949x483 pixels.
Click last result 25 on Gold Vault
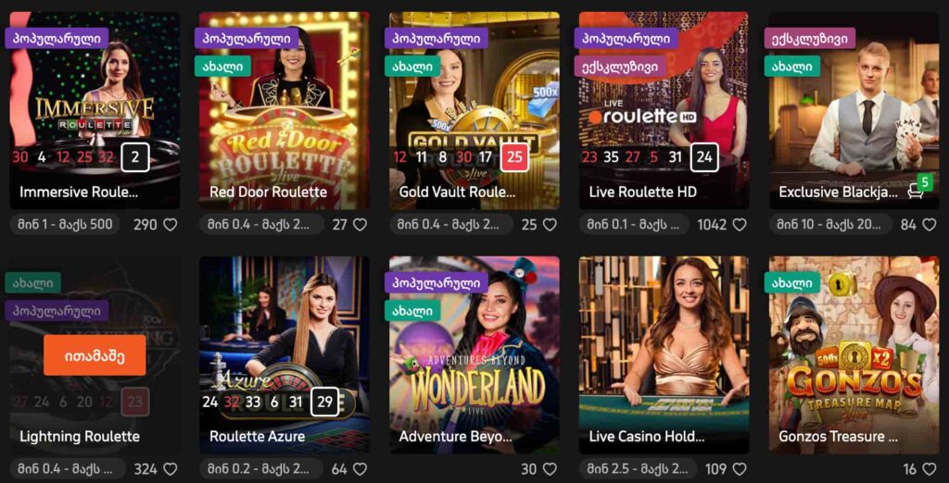click(x=513, y=158)
